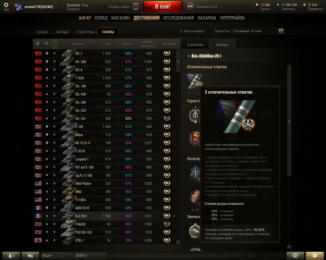Sort vehicles by vehicle type column icon
This screenshot has width=326, height=260.
pyautogui.click(x=46, y=44)
